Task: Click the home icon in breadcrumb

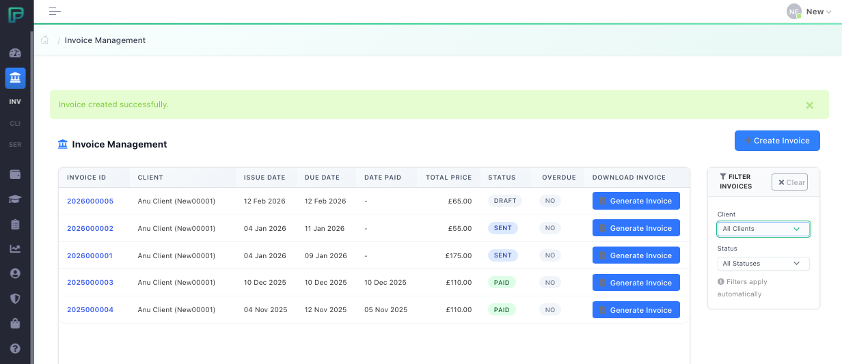Action: click(x=45, y=40)
